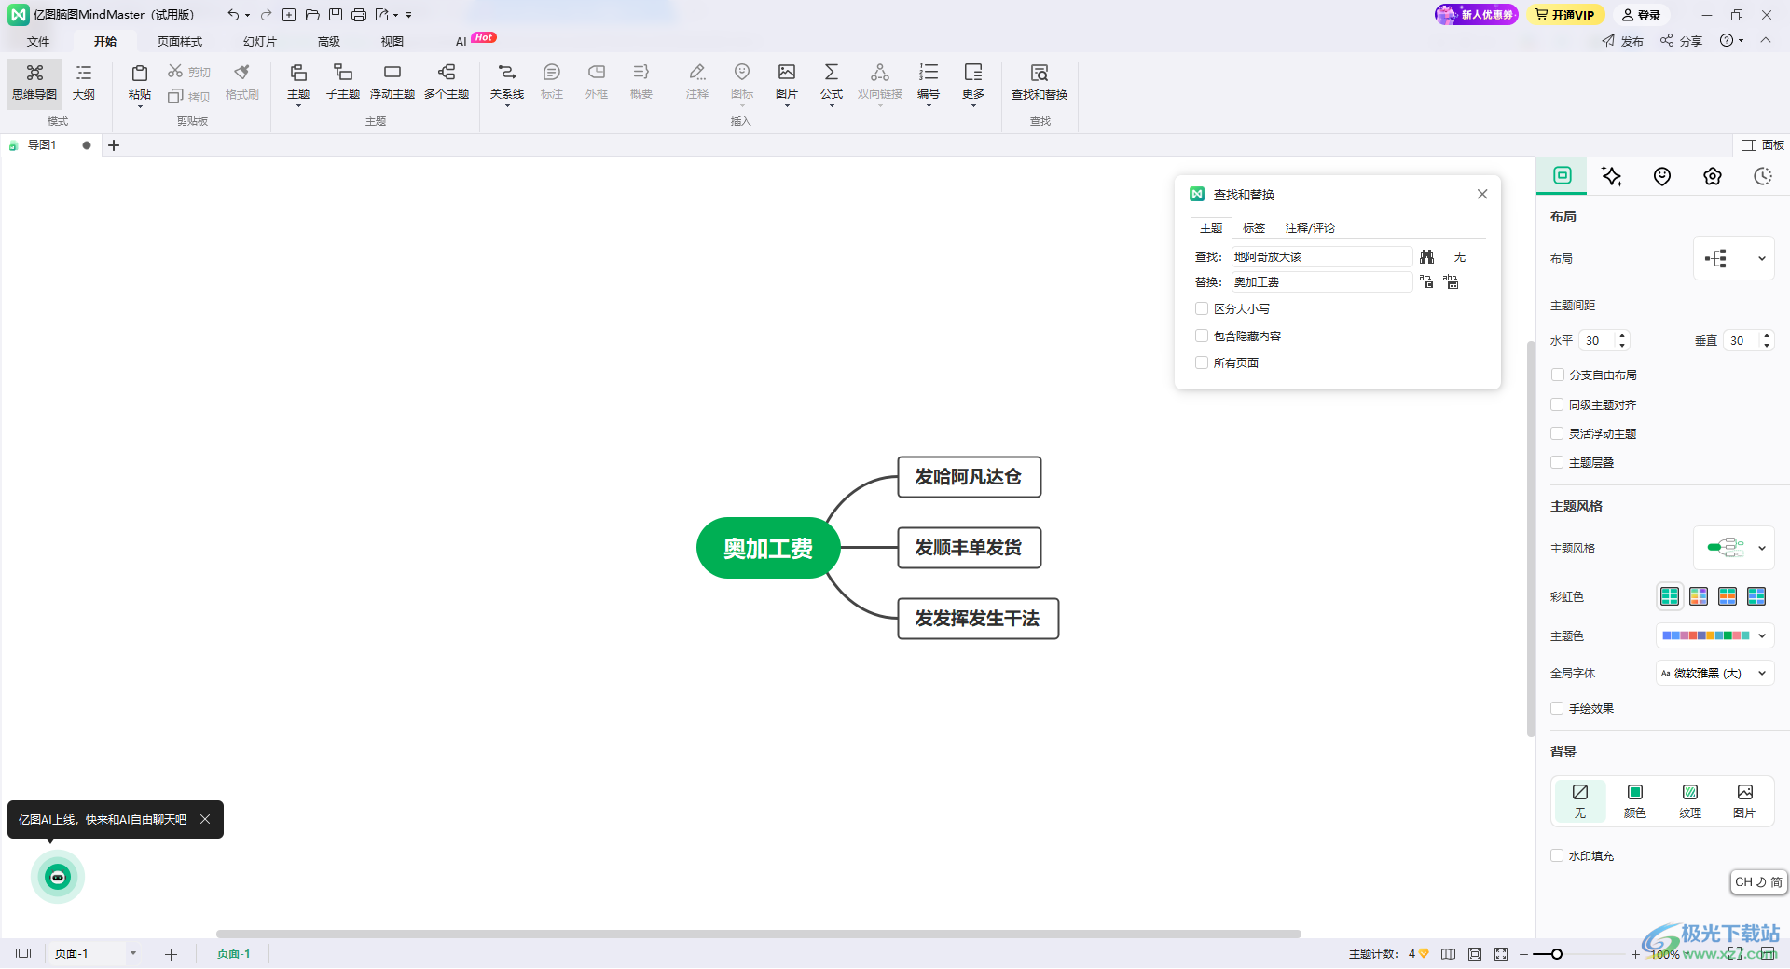Click the find binoculars icon

pyautogui.click(x=1426, y=257)
